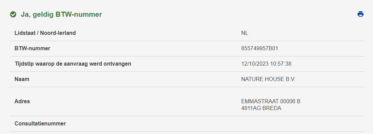Click the 'Tijdstip waarop de aanvraag werd ontvangen' label
This screenshot has height=134, width=373.
click(73, 64)
